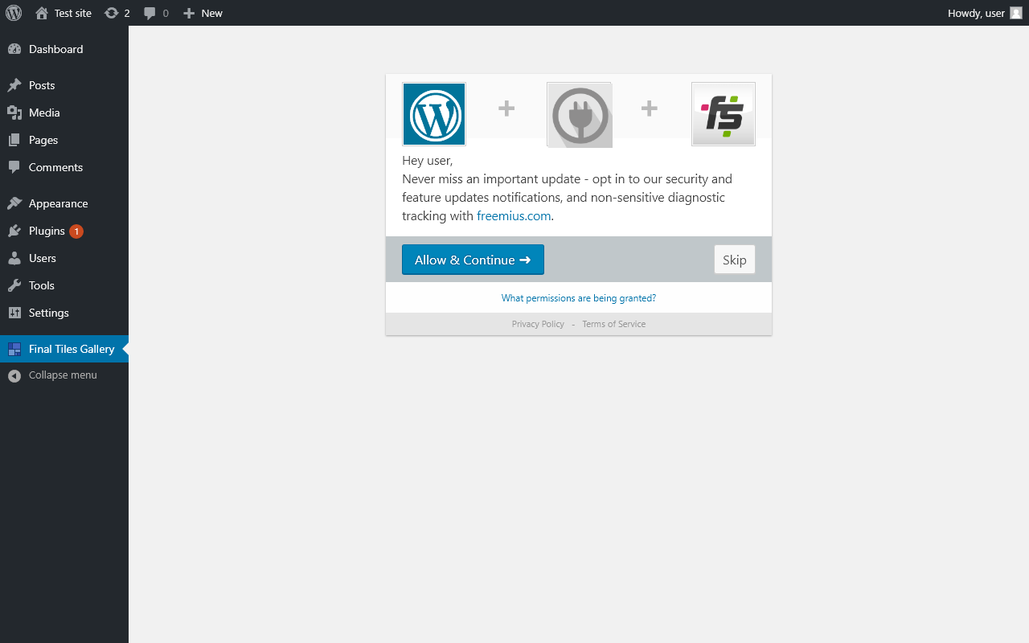Click the Freemius fs logo image
The image size is (1029, 643).
[724, 114]
